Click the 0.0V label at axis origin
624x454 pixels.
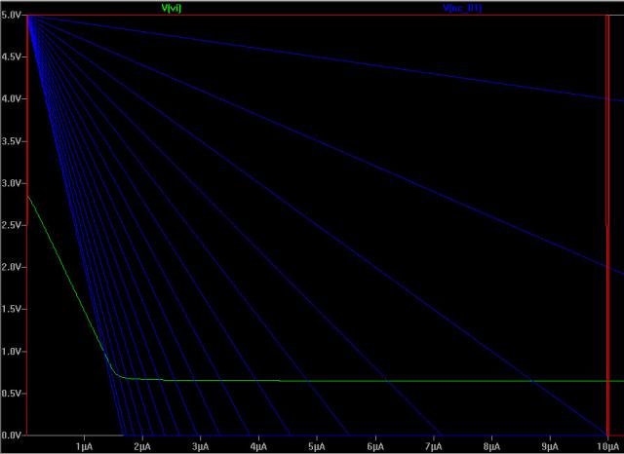(x=12, y=435)
